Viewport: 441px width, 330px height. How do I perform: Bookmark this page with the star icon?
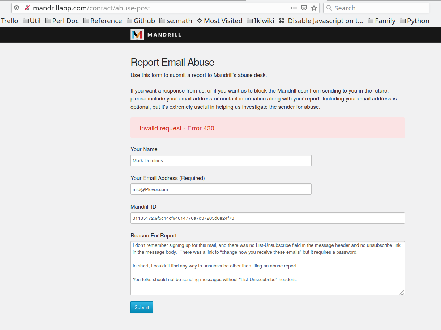314,8
